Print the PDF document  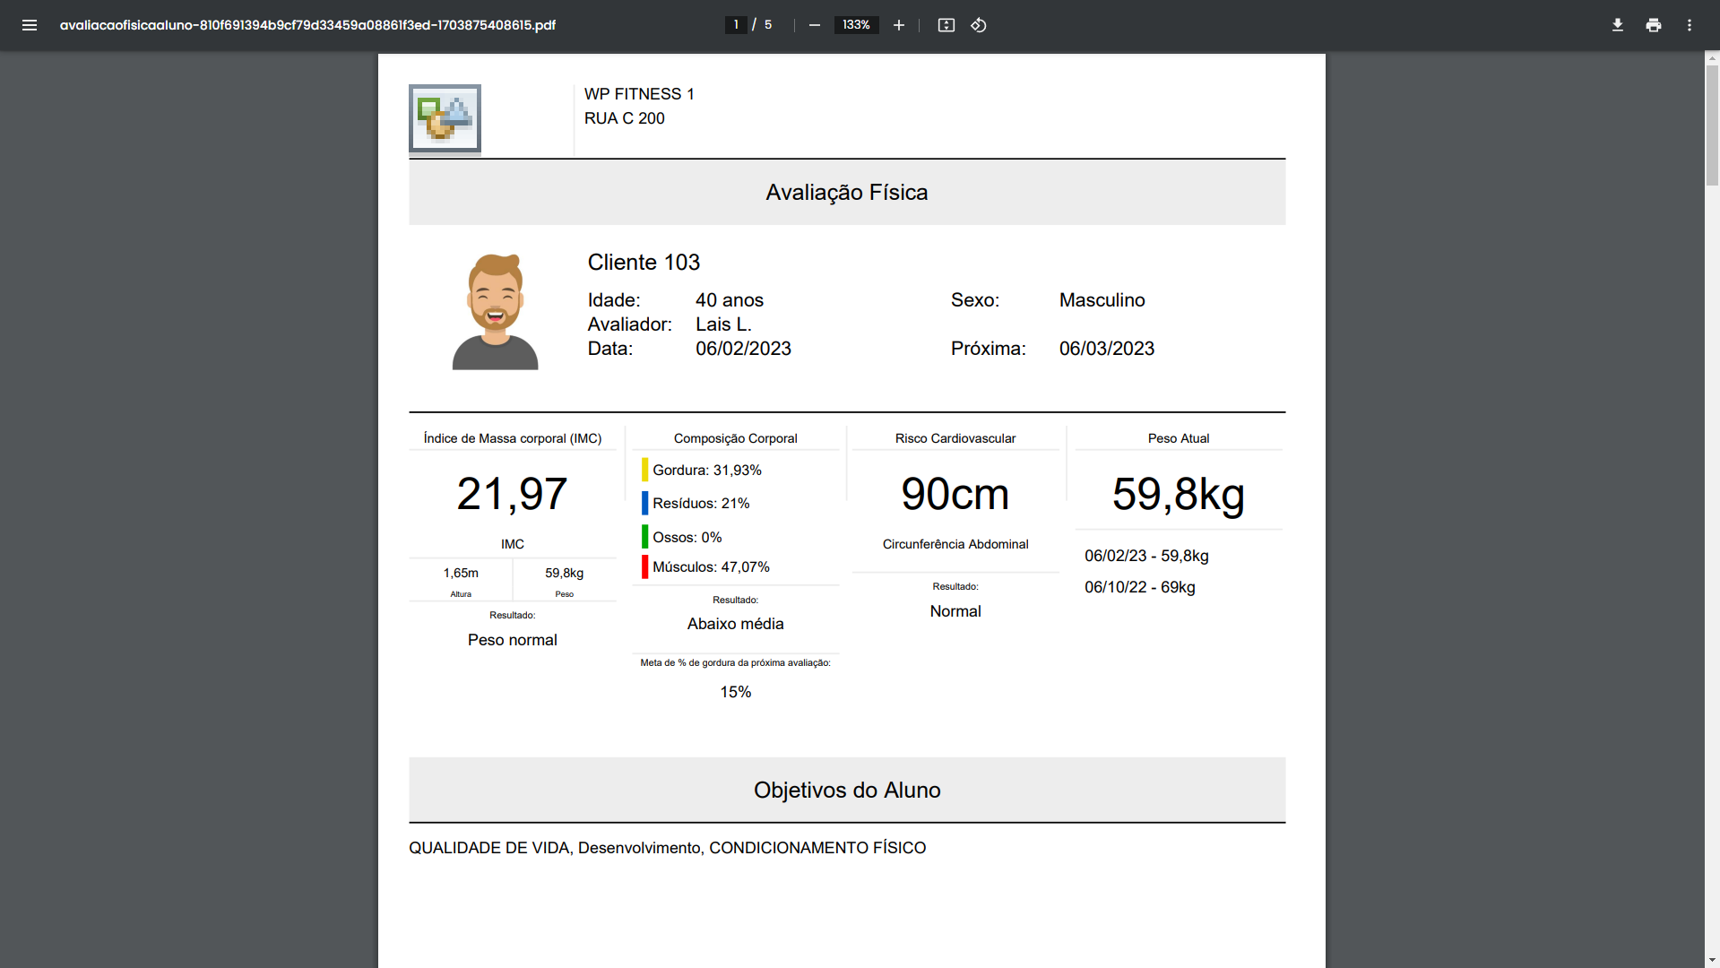click(1653, 25)
